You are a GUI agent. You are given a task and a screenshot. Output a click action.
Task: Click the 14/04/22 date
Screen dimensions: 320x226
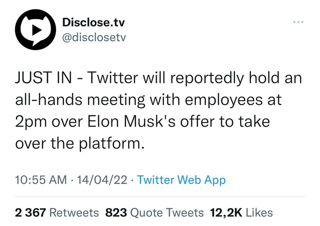point(102,180)
